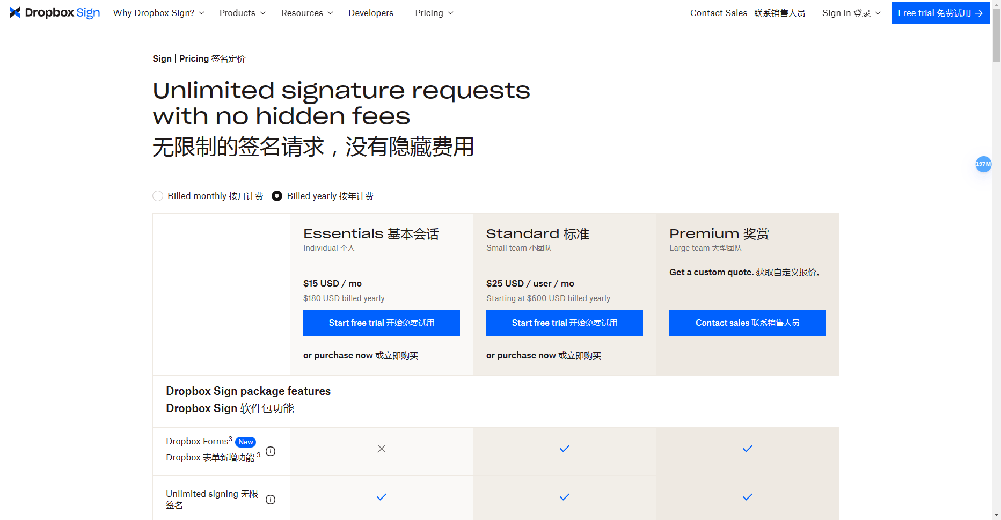Click the 'Premium' plan heading
The height and width of the screenshot is (520, 1001).
tap(719, 234)
